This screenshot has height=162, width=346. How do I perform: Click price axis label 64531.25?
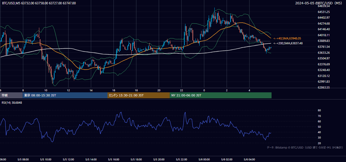[x=324, y=12]
